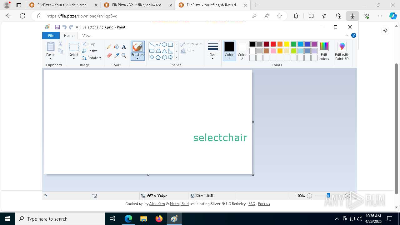Open Customize Quick Access Toolbar dropdown
Viewport: 400px width, 225px height.
point(77,27)
